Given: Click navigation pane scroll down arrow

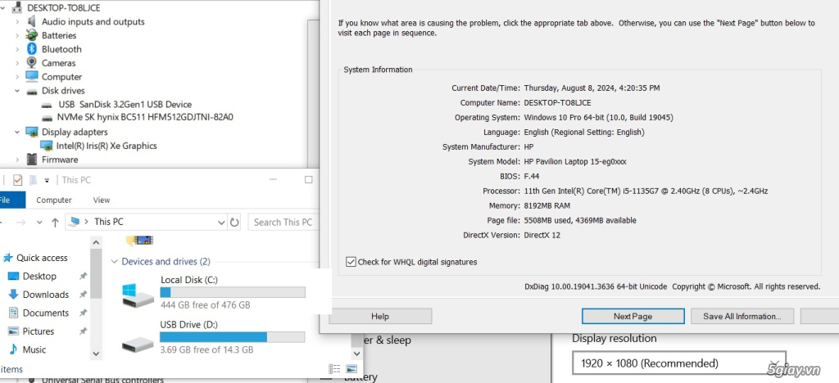Looking at the screenshot, I should pyautogui.click(x=96, y=354).
